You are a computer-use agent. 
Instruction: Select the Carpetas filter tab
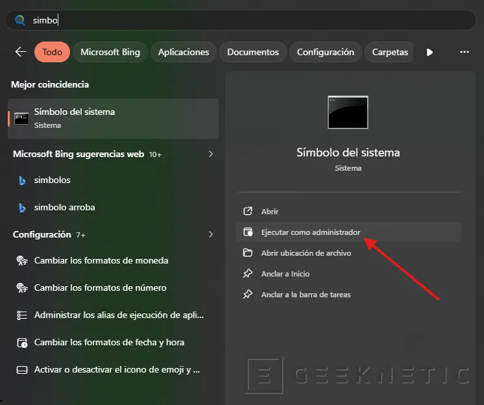click(389, 52)
